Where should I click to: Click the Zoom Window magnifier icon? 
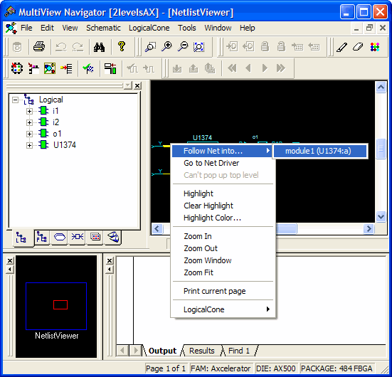point(151,47)
